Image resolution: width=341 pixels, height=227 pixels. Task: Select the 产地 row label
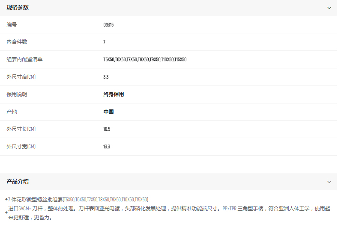coord(12,112)
